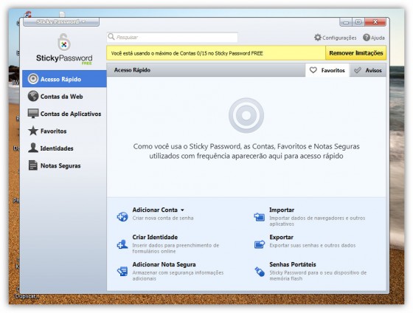Click the Exportar action
The height and width of the screenshot is (313, 413).
point(281,237)
